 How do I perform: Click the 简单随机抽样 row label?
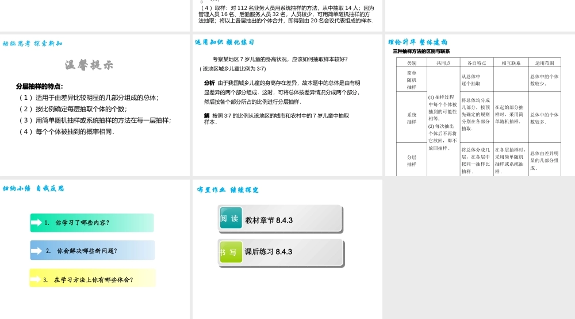pyautogui.click(x=412, y=80)
